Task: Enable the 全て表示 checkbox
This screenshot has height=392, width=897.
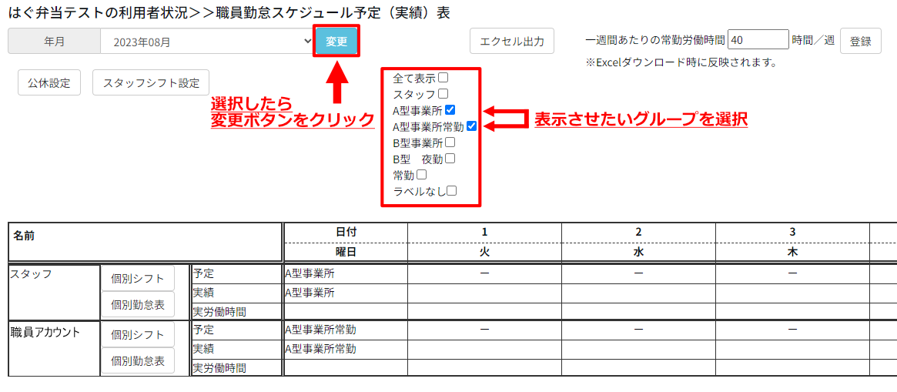Action: pos(443,78)
